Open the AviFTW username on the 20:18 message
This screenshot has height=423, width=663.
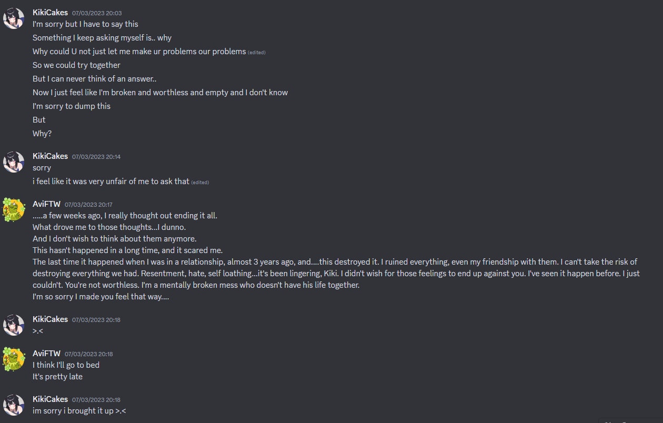coord(46,354)
